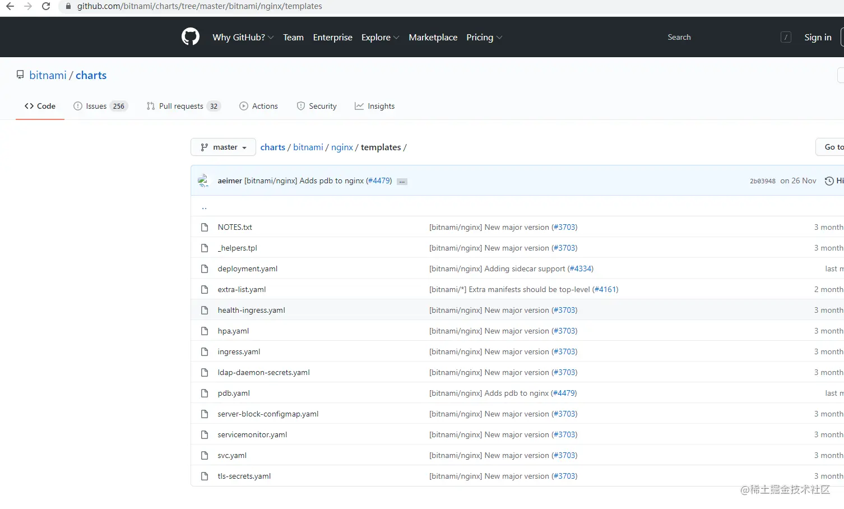Reload the page with refresh icon

point(46,6)
